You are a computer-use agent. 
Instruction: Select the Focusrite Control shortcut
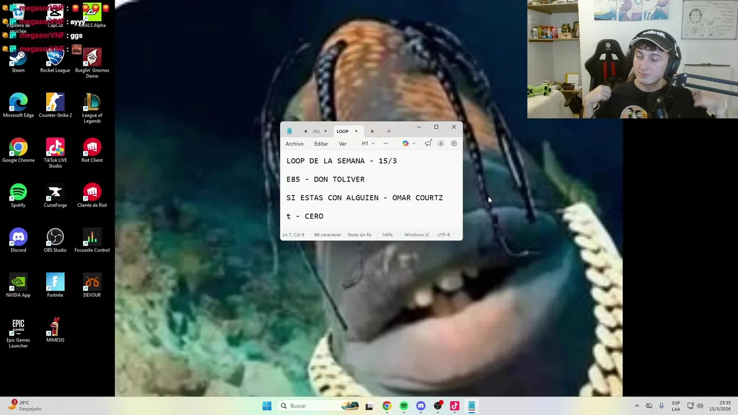point(92,240)
